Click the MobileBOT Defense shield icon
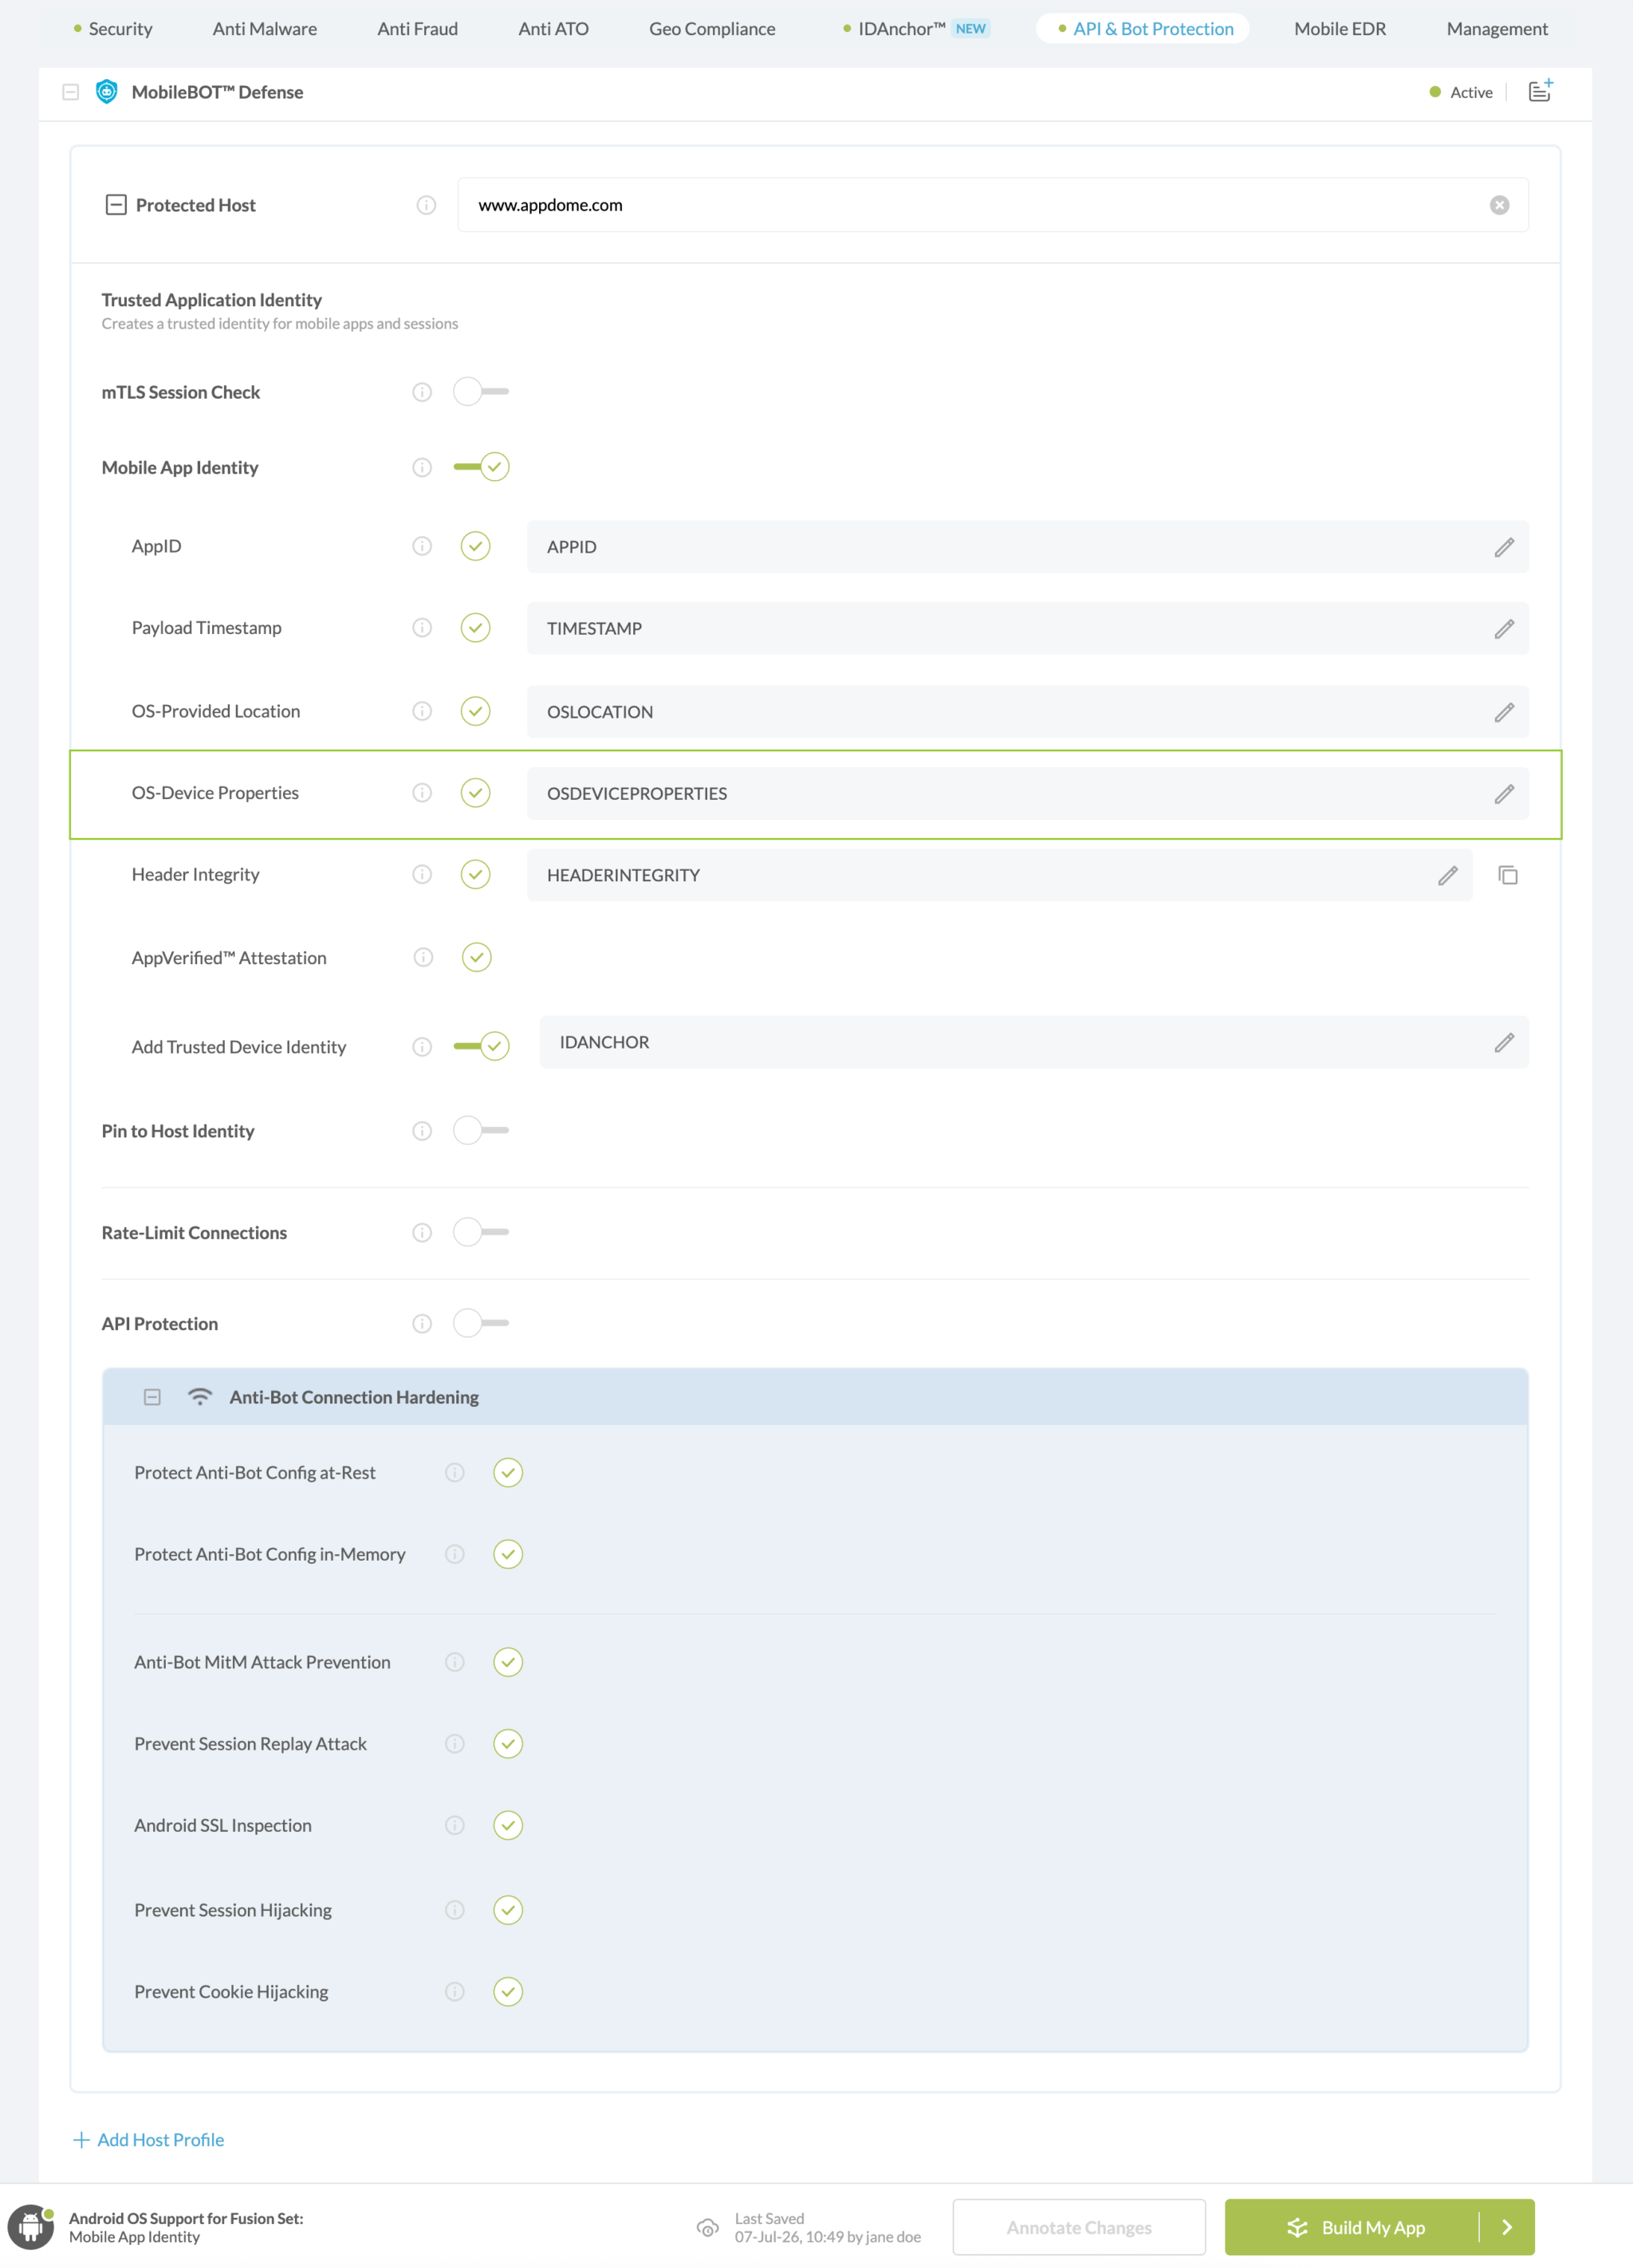1633x2268 pixels. (x=106, y=92)
